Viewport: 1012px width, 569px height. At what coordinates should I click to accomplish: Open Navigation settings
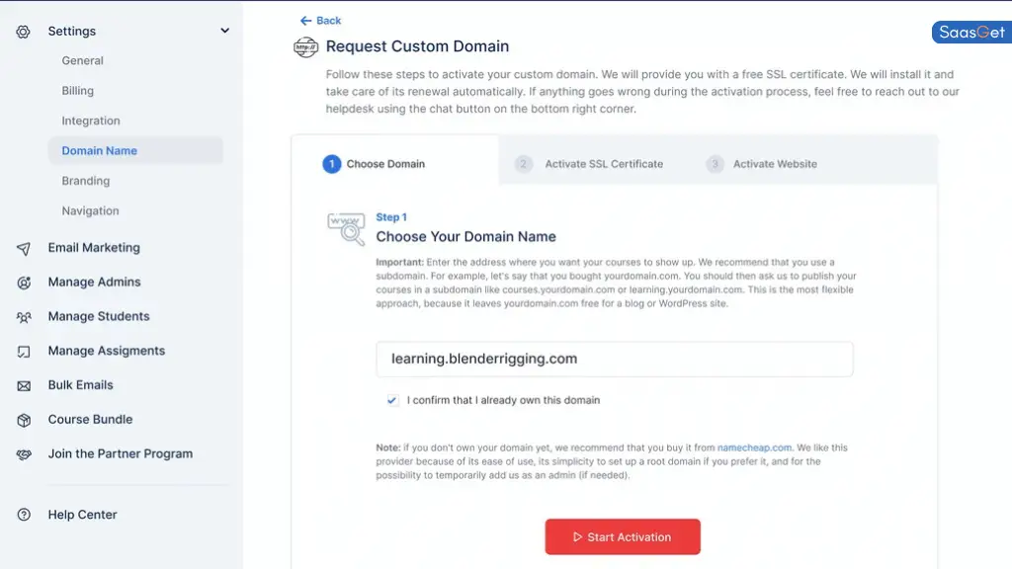(90, 211)
